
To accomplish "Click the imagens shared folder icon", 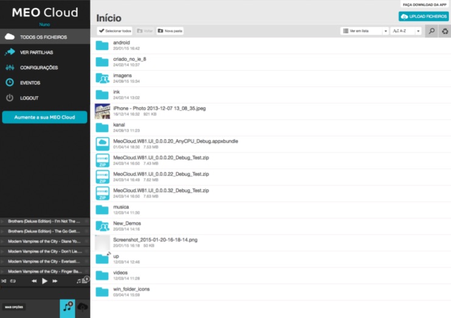I will [x=102, y=78].
